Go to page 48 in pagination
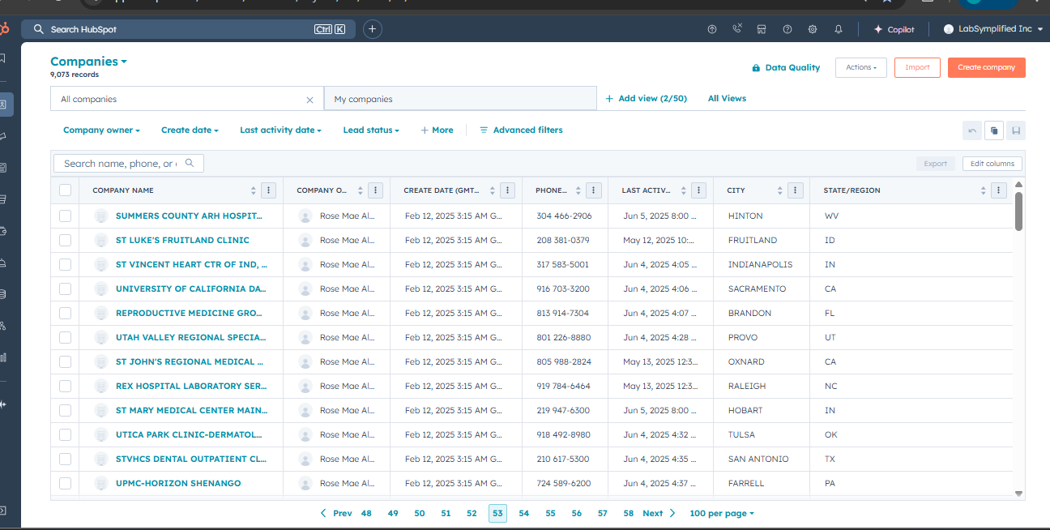Viewport: 1050px width, 530px height. 366,513
